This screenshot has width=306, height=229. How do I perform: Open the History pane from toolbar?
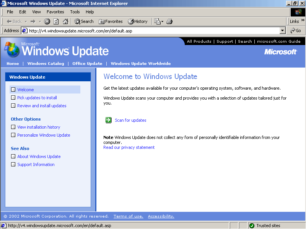coord(137,21)
